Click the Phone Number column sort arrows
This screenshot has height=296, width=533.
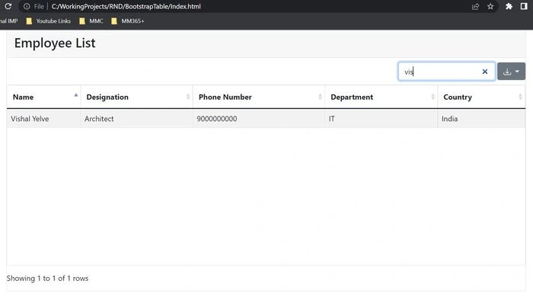[320, 97]
